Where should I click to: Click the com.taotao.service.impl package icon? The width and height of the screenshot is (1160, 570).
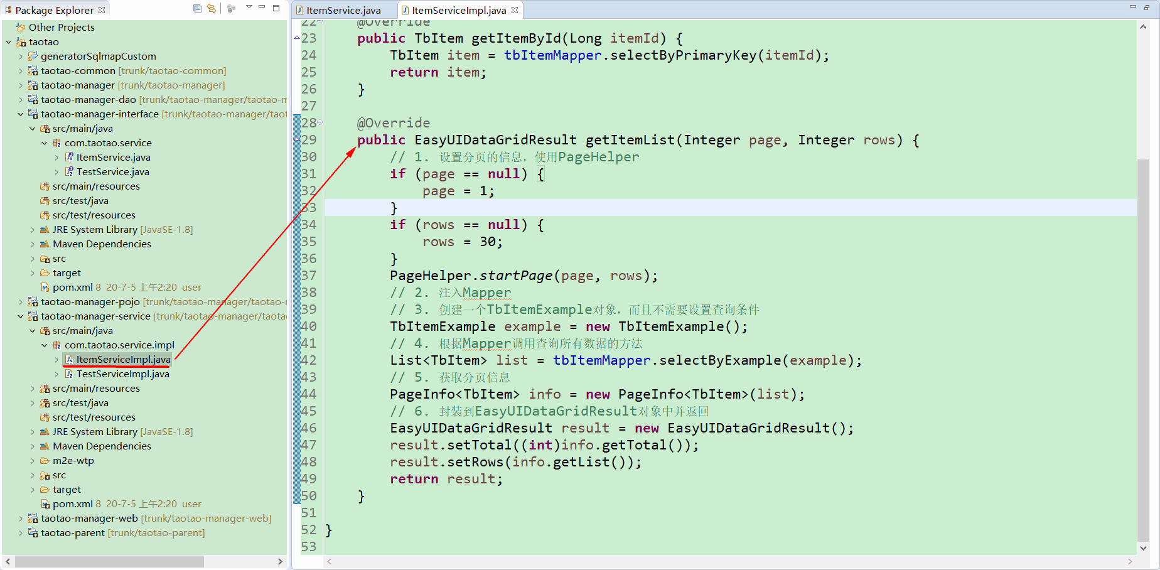click(x=56, y=345)
